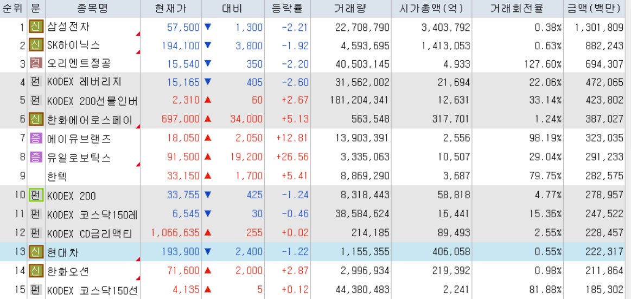The width and height of the screenshot is (631, 299).
Task: Click the 406,058 market cap cell
Action: pos(451,252)
